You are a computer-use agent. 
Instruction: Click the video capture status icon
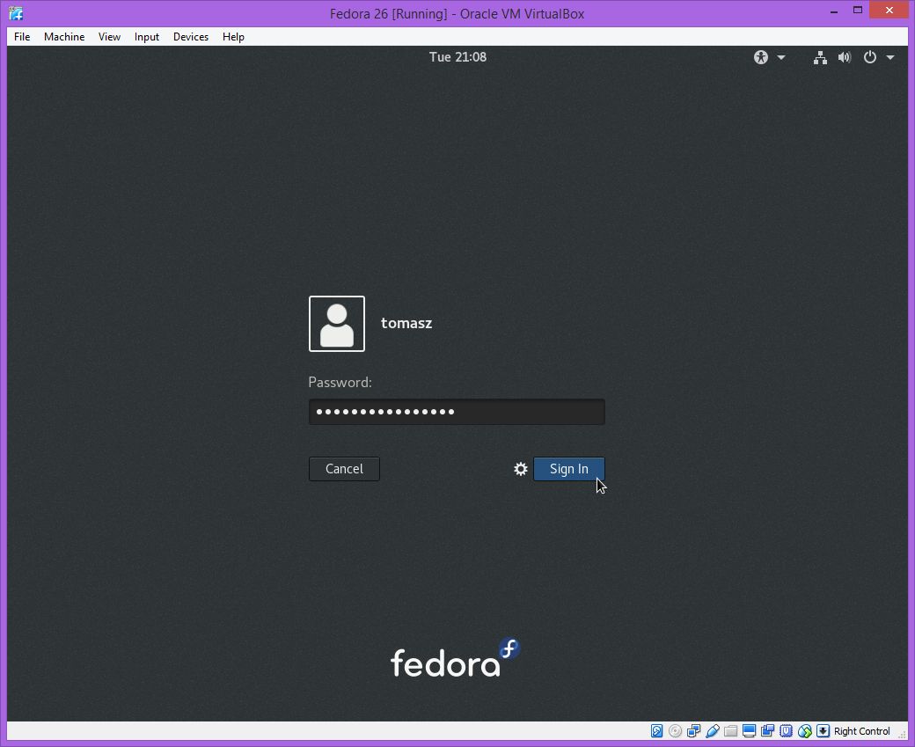768,731
